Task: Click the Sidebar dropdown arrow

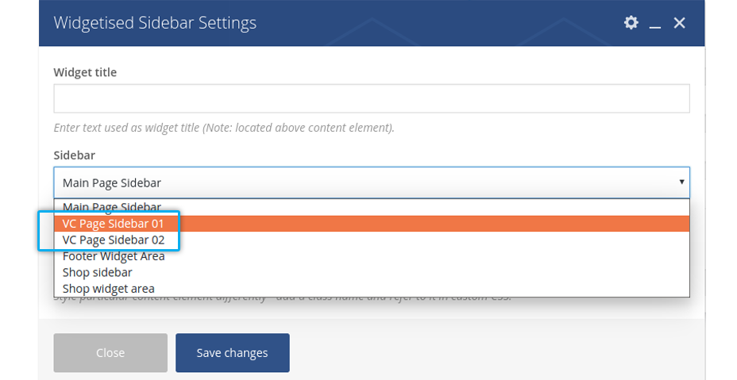Action: [x=681, y=182]
